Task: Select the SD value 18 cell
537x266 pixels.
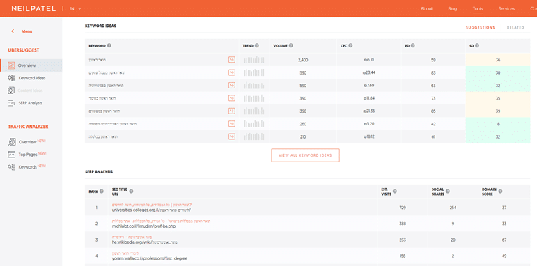Action: 498,124
